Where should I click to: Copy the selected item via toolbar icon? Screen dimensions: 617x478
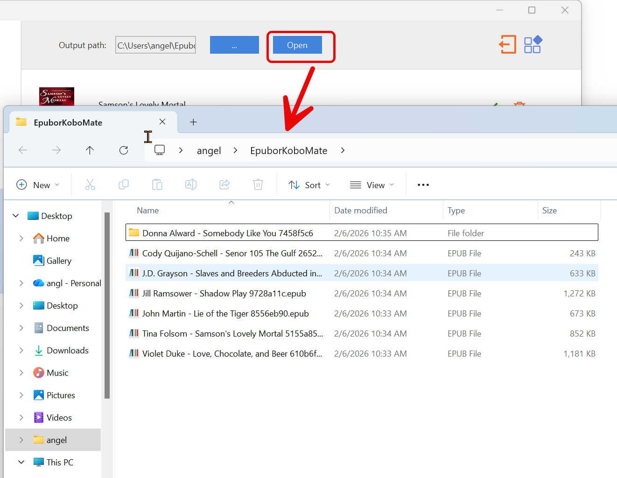tap(124, 184)
